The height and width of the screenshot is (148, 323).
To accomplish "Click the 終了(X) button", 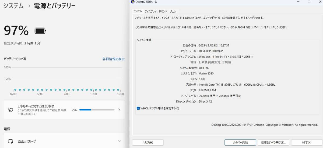I will pos(307,142).
